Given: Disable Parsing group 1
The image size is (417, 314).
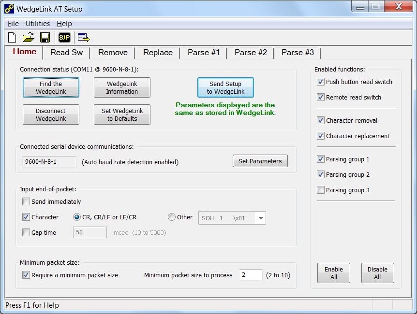Looking at the screenshot, I should point(320,159).
